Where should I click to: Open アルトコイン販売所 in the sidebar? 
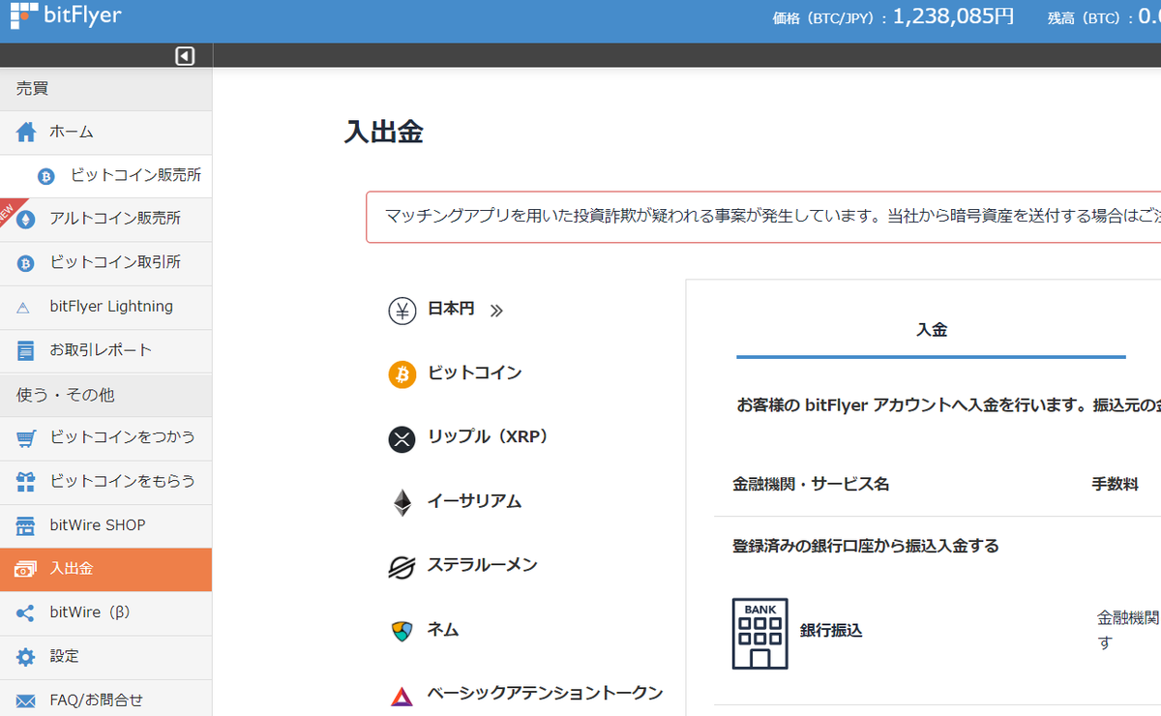(105, 220)
